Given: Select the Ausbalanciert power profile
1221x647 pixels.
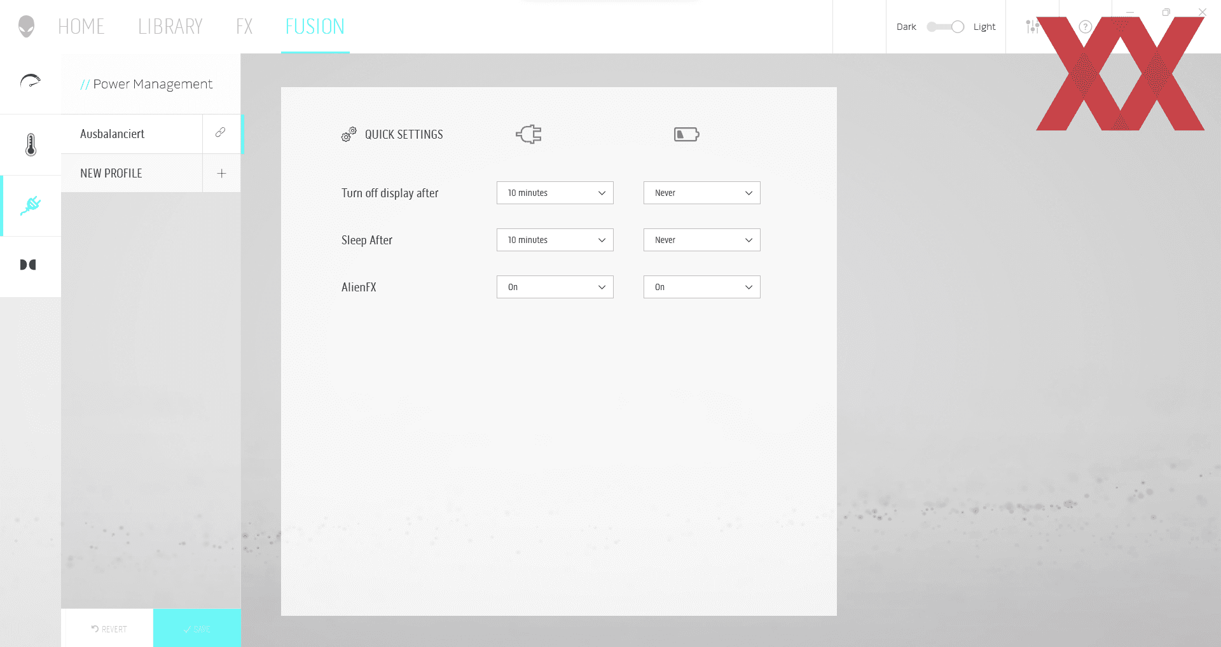Looking at the screenshot, I should click(132, 134).
